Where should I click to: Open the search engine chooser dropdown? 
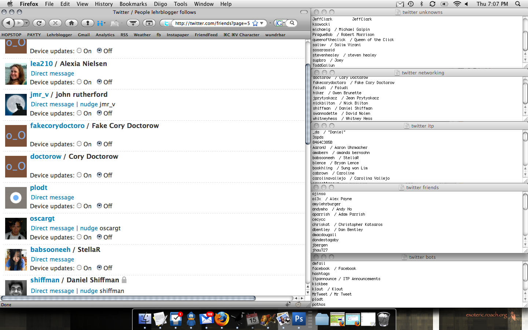(280, 23)
